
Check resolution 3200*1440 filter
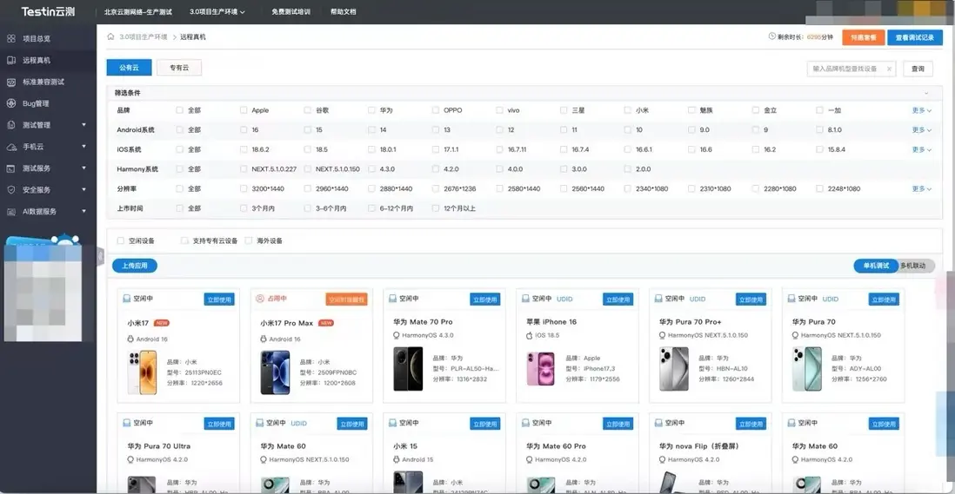pos(244,188)
